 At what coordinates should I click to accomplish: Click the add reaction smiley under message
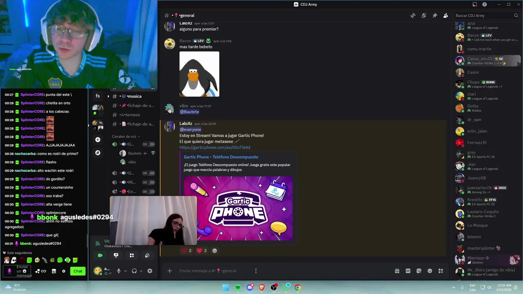tap(215, 251)
